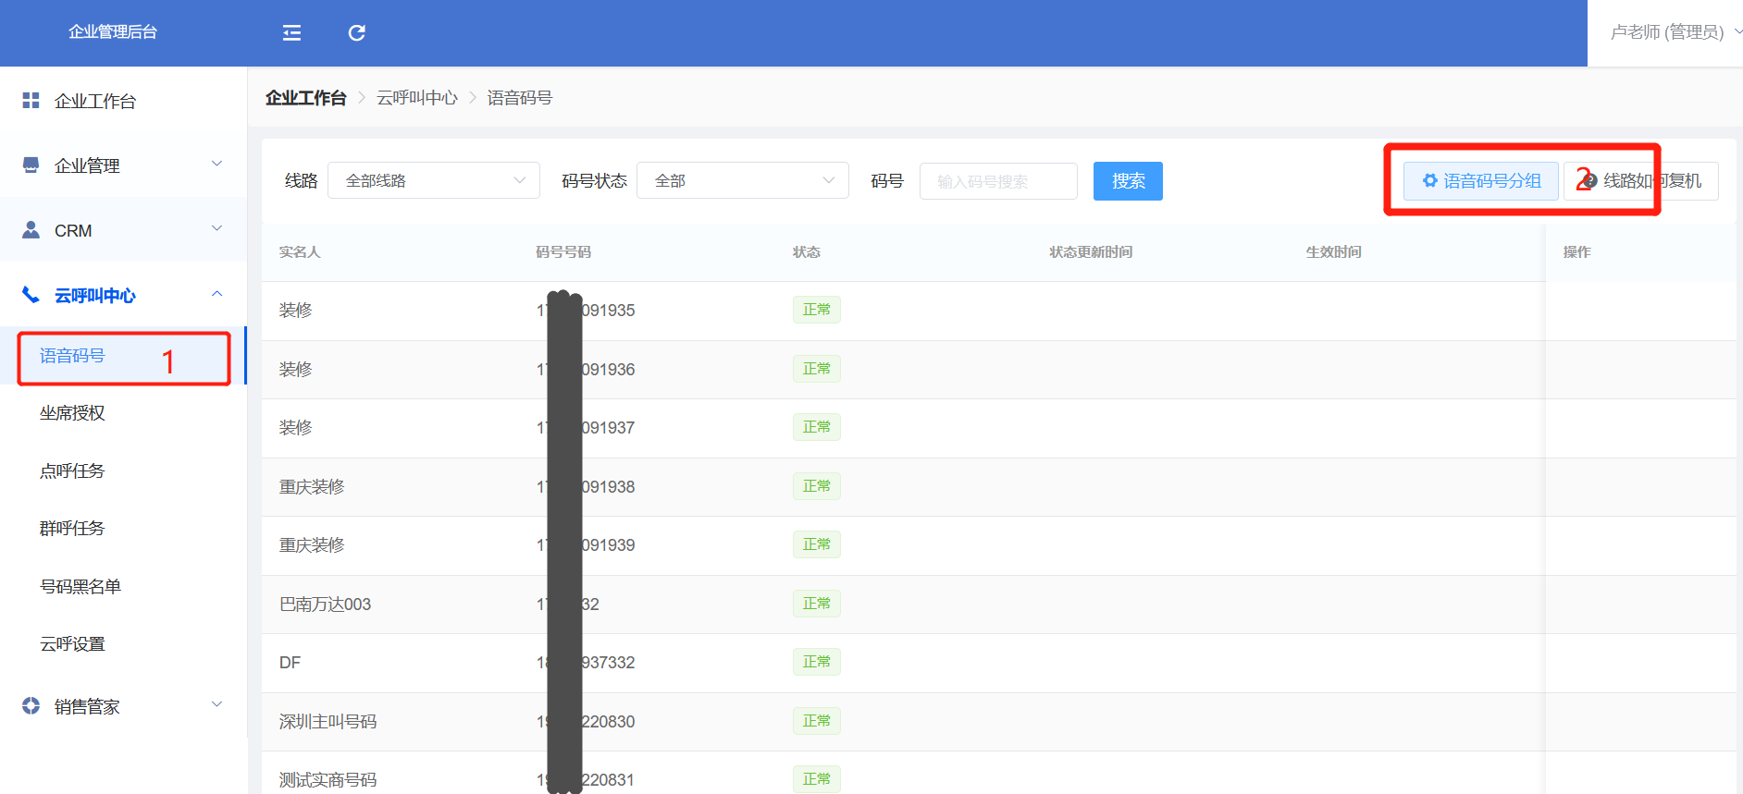The height and width of the screenshot is (794, 1743).
Task: Click the 实名人 column header
Action: point(300,252)
